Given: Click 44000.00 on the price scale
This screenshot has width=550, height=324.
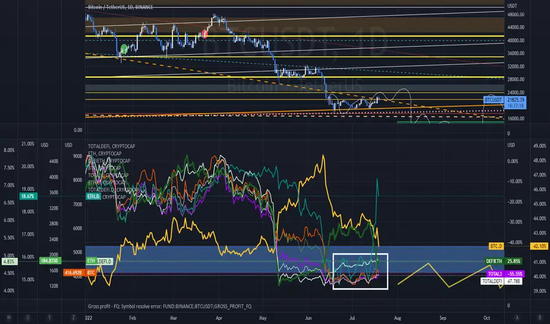Looking at the screenshot, I should tap(516, 27).
